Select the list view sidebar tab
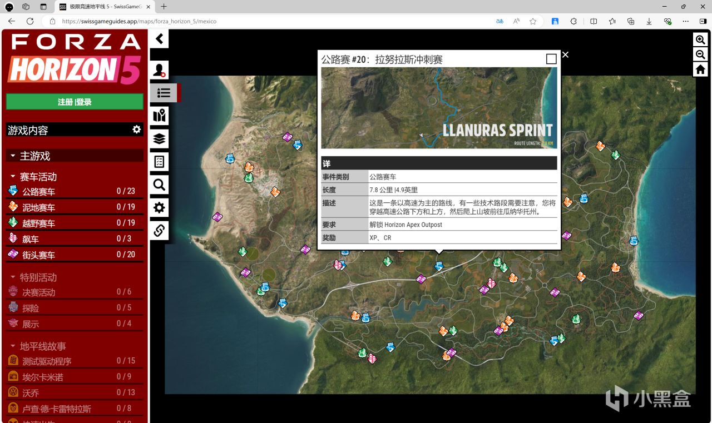Viewport: 712px width, 423px height. coord(163,93)
